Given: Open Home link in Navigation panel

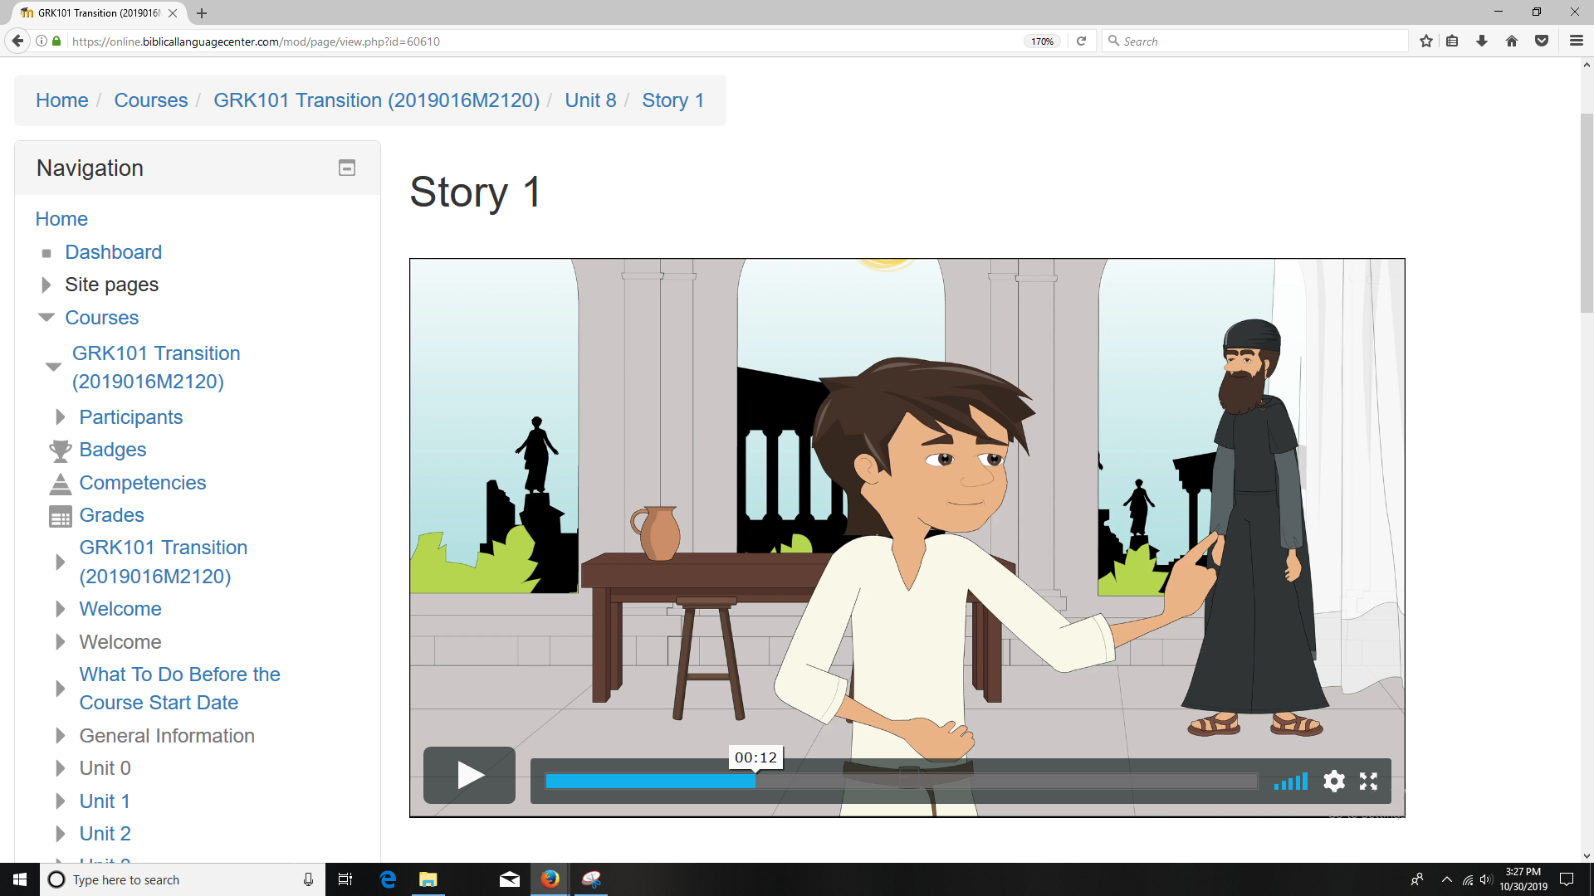Looking at the screenshot, I should tap(61, 219).
